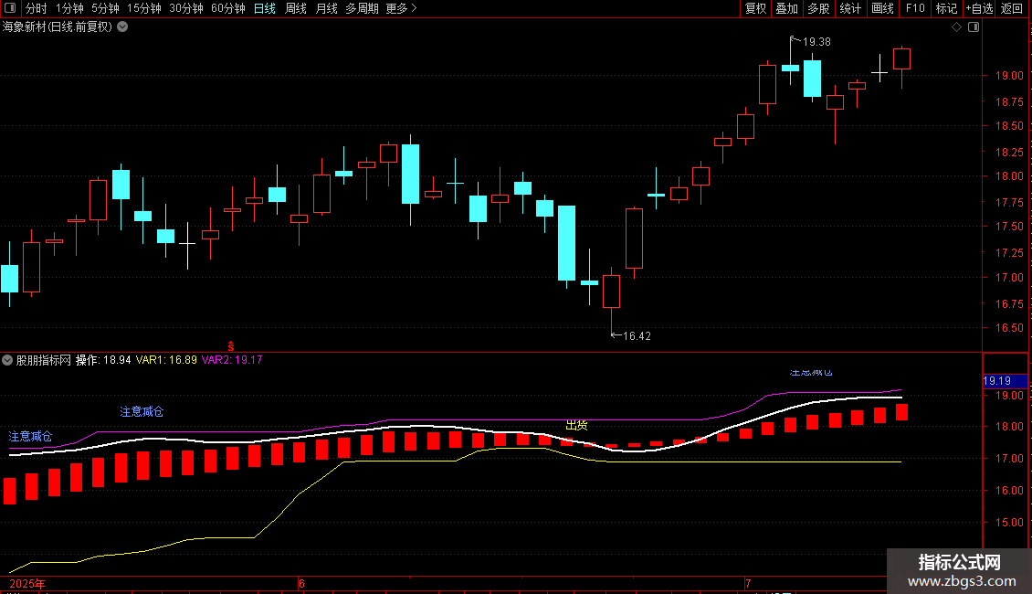
Task: Open F10 company info
Action: tap(915, 8)
